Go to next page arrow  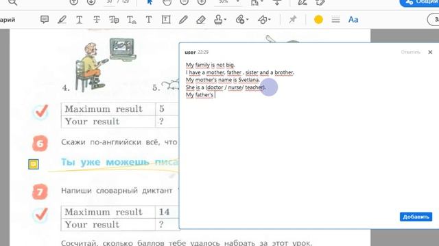(x=91, y=1)
